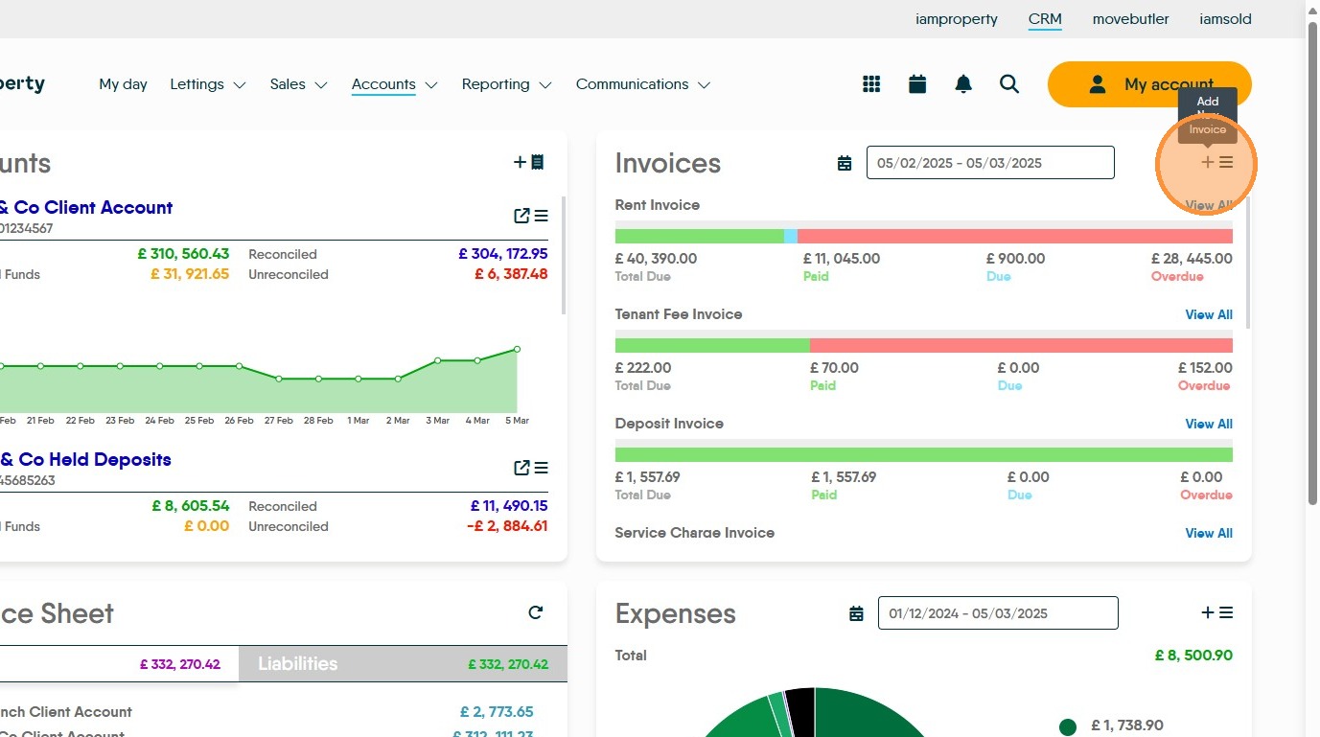1320x737 pixels.
Task: Click the My account button
Action: (1149, 84)
